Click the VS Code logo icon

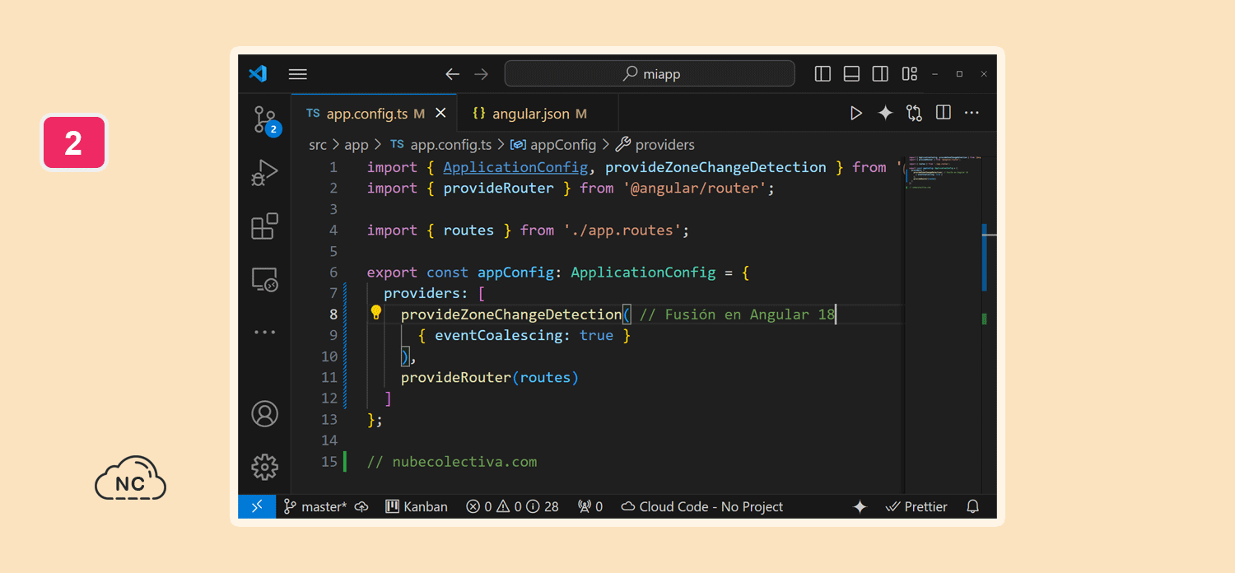pos(258,74)
